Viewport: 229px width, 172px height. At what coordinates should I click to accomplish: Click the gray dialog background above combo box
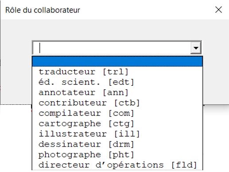tap(115, 30)
